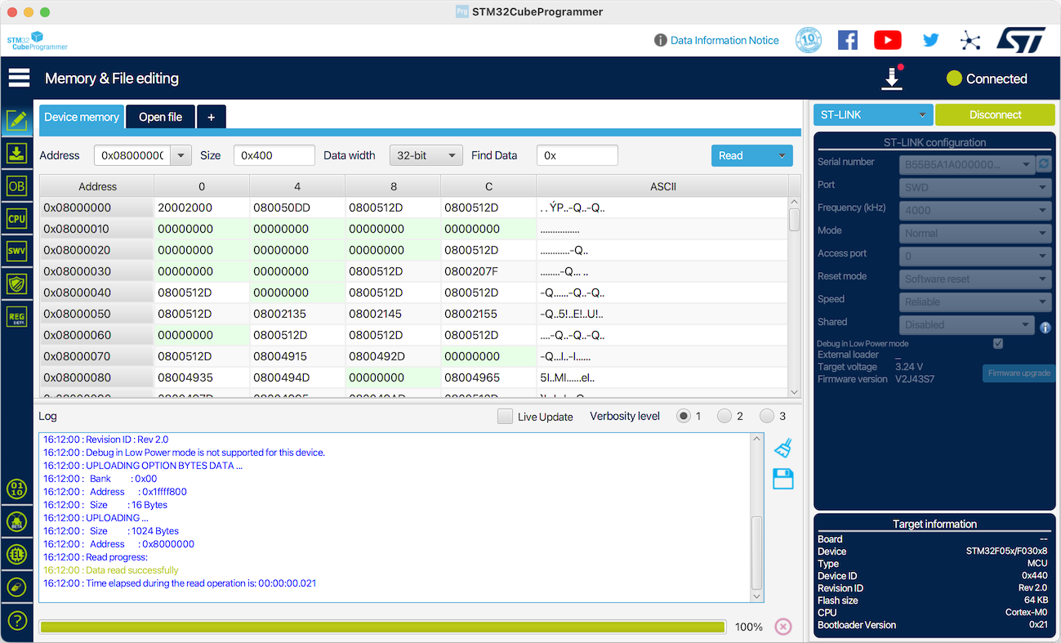Switch to the Device memory tab
This screenshot has height=643, width=1061.
(82, 117)
